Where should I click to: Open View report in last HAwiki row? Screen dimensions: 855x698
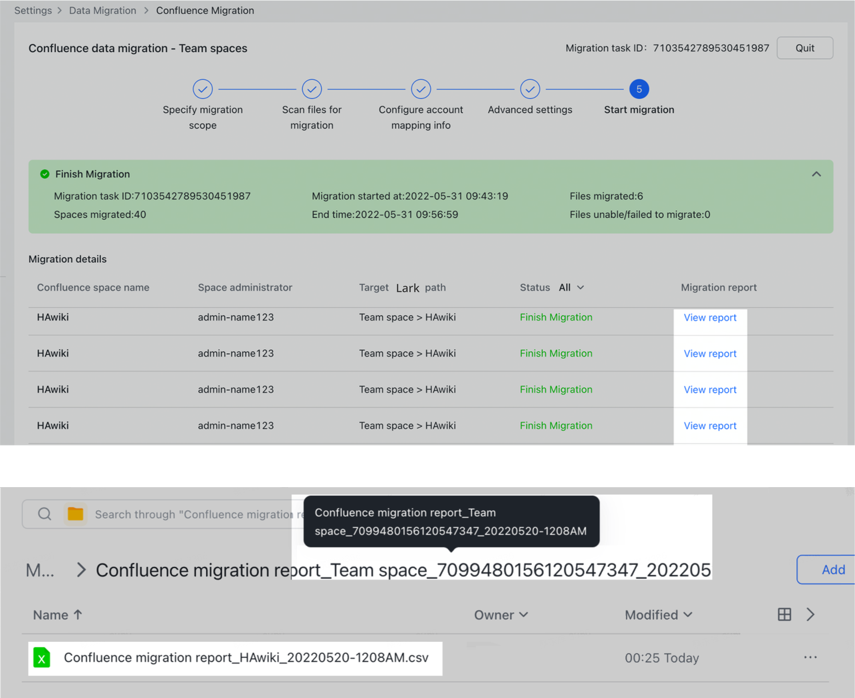coord(710,426)
